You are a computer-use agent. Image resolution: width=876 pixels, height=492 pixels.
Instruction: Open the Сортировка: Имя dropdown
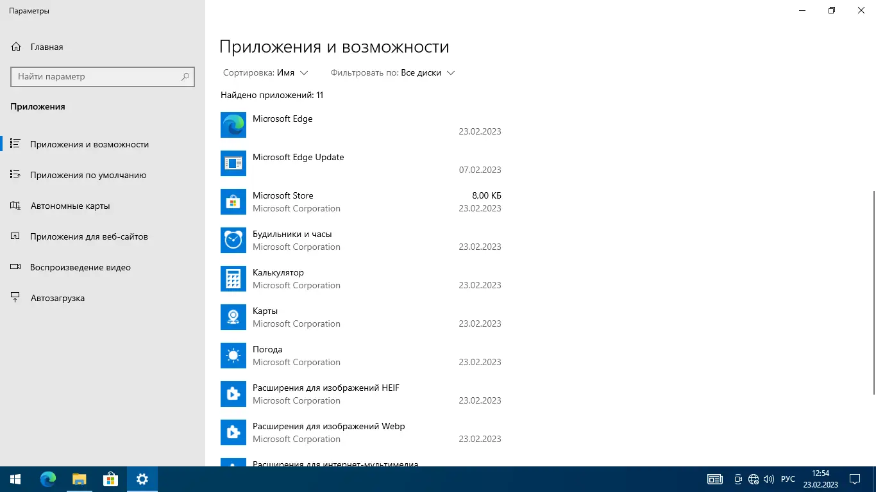click(265, 73)
